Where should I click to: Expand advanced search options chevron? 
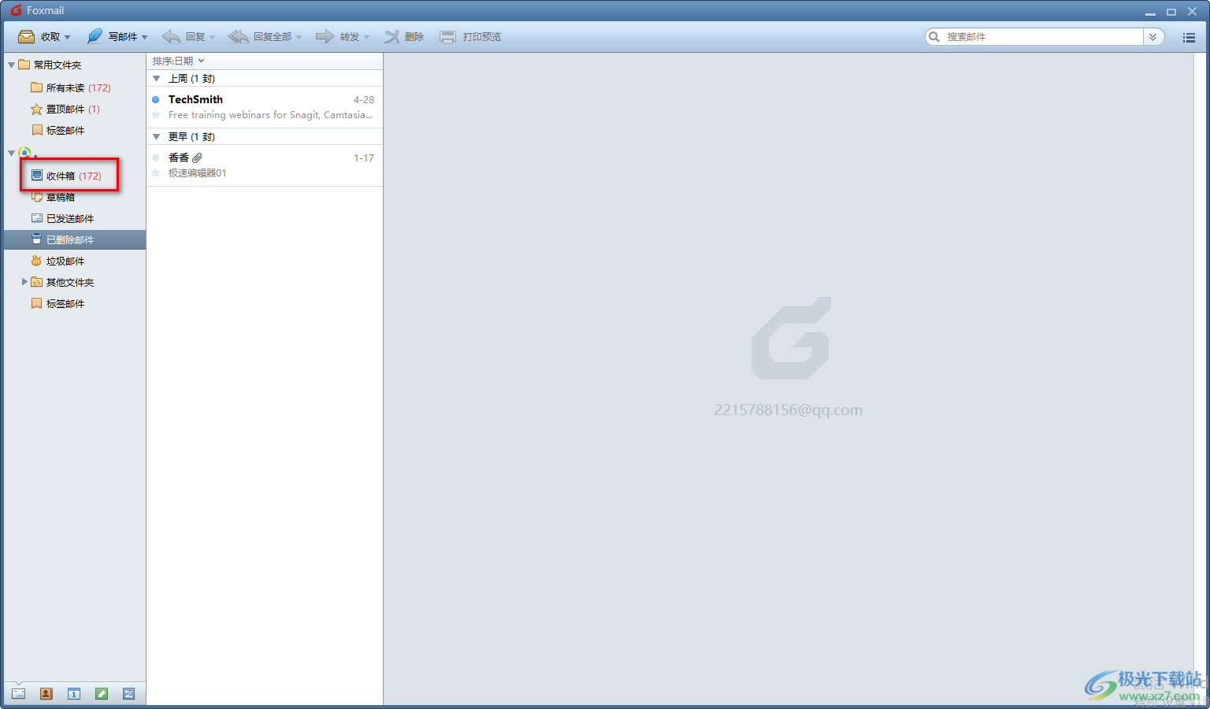pyautogui.click(x=1153, y=37)
